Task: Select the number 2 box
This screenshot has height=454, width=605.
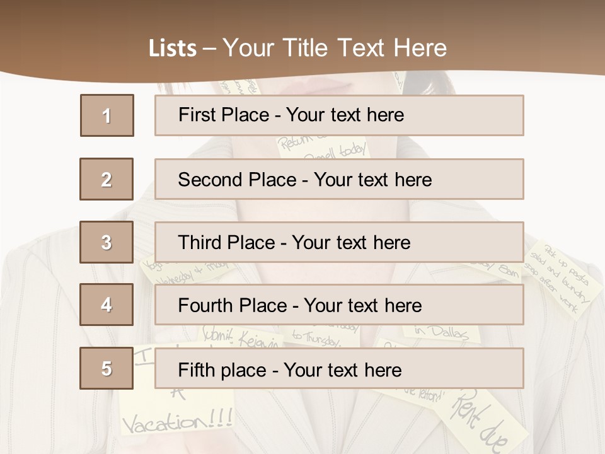Action: [107, 179]
